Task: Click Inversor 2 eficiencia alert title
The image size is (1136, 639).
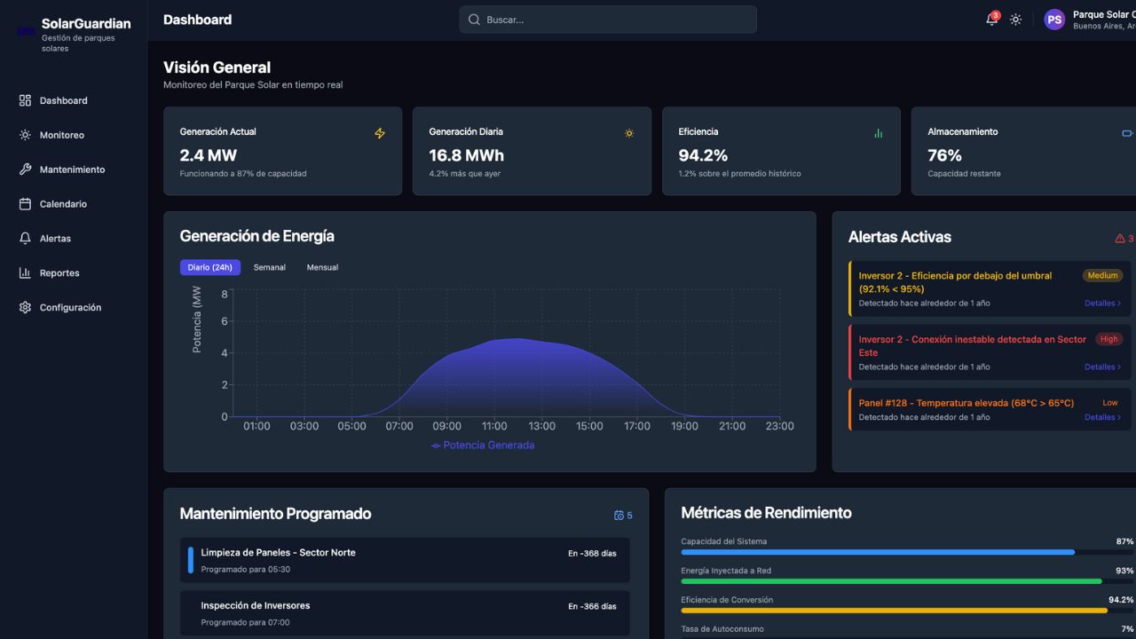Action: click(x=955, y=282)
